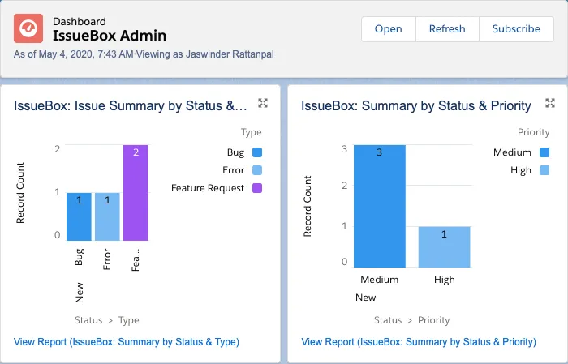Subscribe to the dashboard
Viewport: 568px width, 364px height.
tap(516, 29)
